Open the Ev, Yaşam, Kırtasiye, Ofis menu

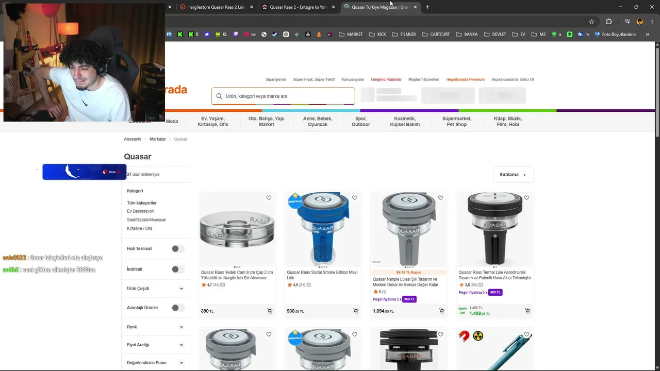click(x=213, y=122)
